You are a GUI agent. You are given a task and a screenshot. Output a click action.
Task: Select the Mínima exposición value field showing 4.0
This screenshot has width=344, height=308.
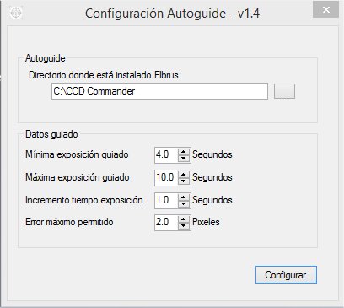pyautogui.click(x=166, y=154)
